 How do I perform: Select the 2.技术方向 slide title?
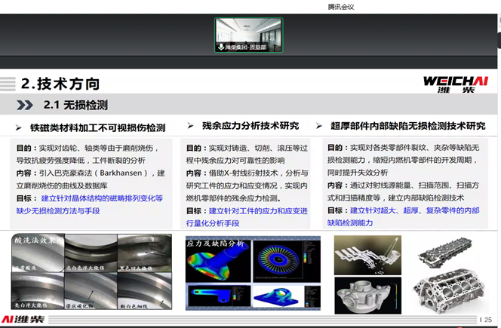[60, 84]
